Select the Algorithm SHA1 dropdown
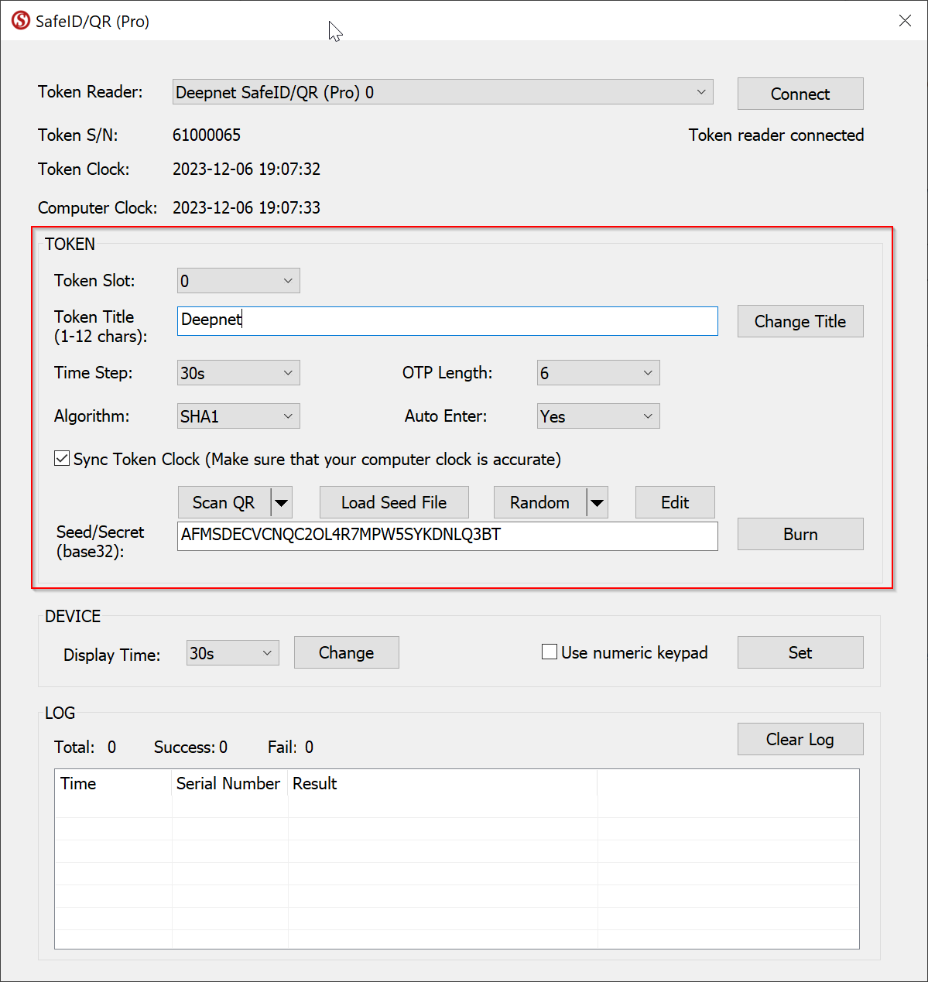 tap(238, 416)
